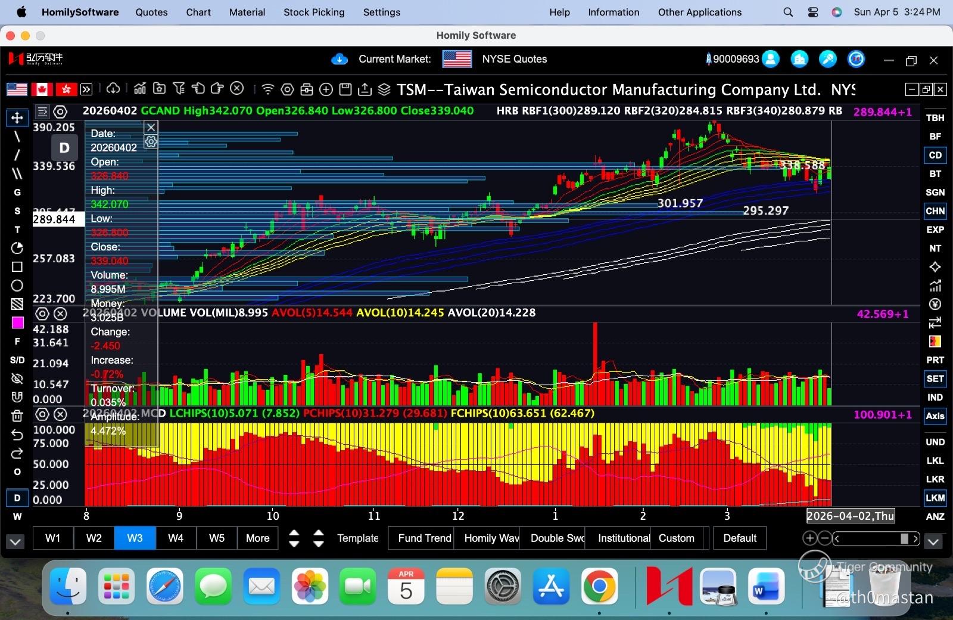Expand the left toolbar bottom chevron
The height and width of the screenshot is (620, 953).
point(15,542)
